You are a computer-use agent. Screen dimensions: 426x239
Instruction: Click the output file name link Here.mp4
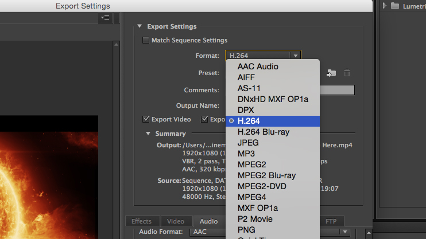[x=337, y=145]
